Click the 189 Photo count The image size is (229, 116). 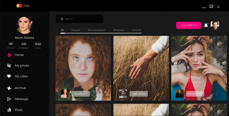(10, 46)
